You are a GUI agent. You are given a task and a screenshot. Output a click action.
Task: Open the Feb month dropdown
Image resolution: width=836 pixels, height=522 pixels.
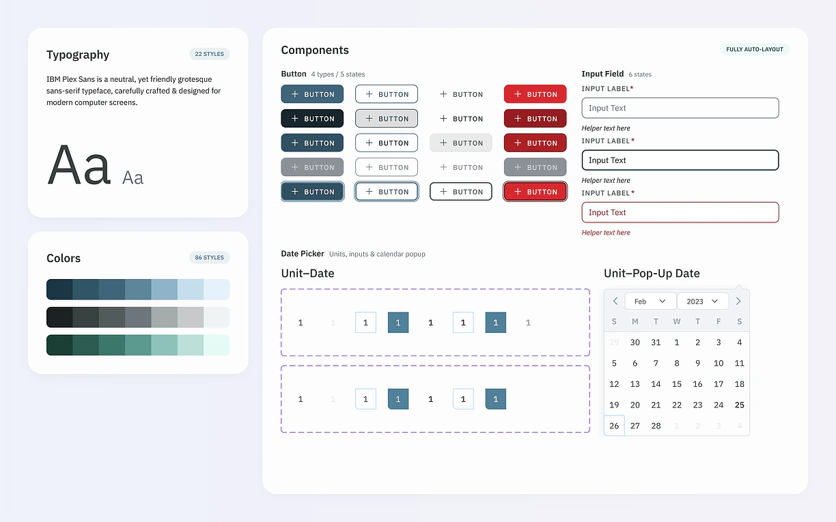pyautogui.click(x=650, y=301)
